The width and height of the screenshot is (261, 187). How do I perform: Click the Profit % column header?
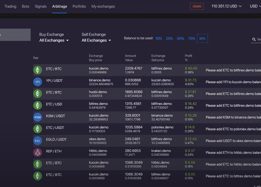click(x=188, y=58)
